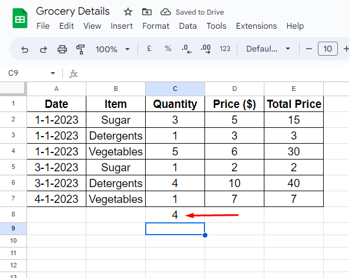Select row 1 header

(13, 104)
